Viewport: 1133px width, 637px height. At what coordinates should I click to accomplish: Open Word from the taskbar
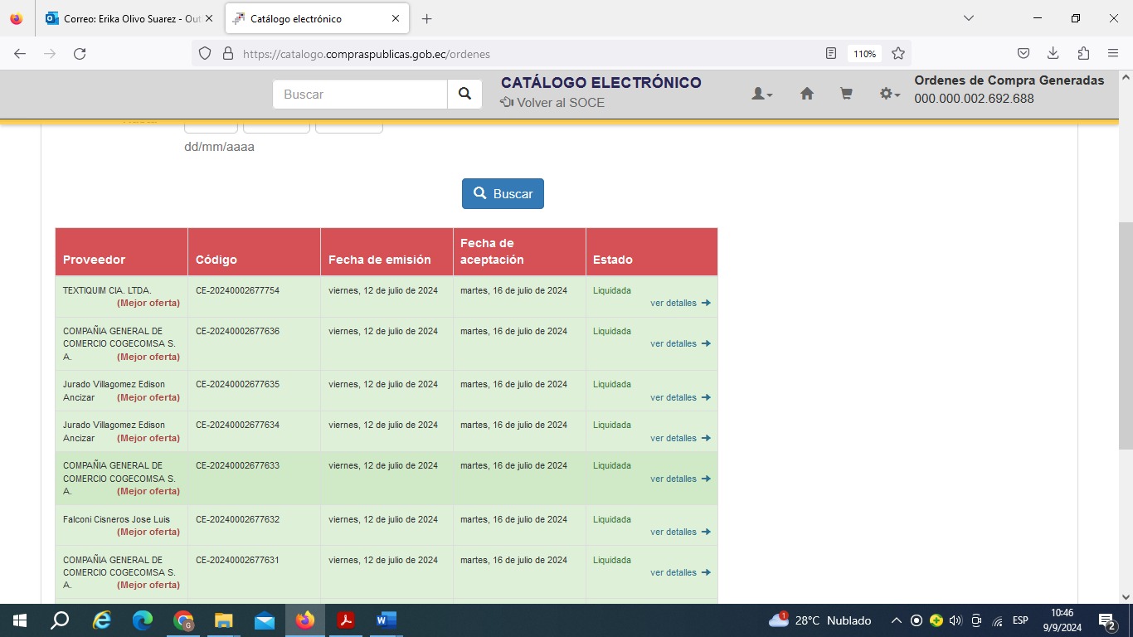click(386, 620)
